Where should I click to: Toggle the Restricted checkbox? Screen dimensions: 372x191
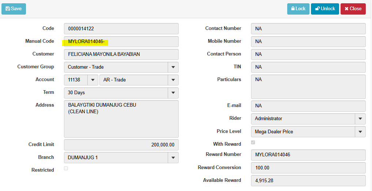click(66, 168)
